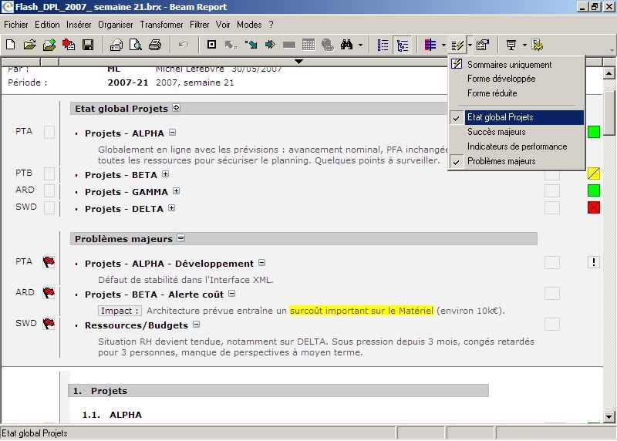Click the green status square for Projets GAMMA
Screen dimensions: 617x441
tap(593, 190)
